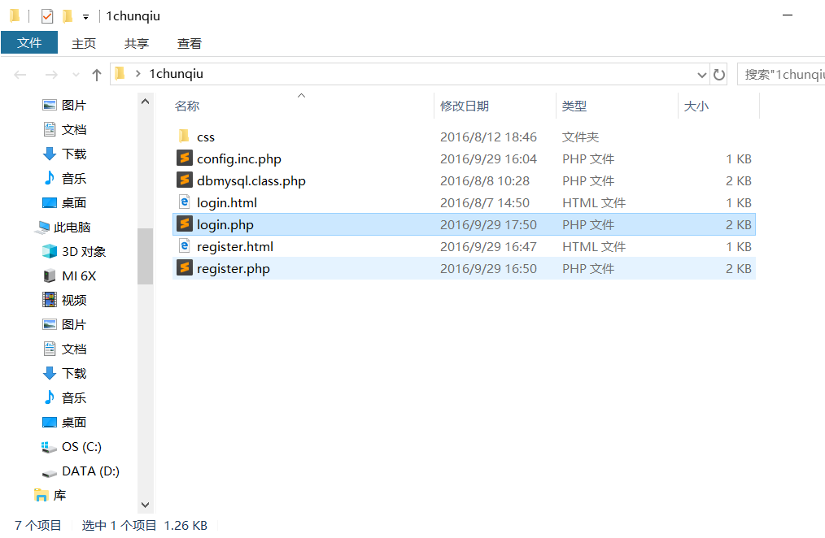This screenshot has width=825, height=538.
Task: Click the lower 下载 item under 此电脑
Action: [64, 374]
